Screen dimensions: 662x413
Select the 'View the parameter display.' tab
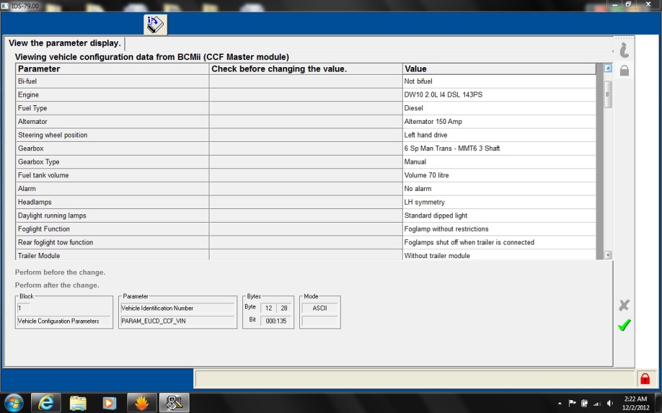click(65, 43)
